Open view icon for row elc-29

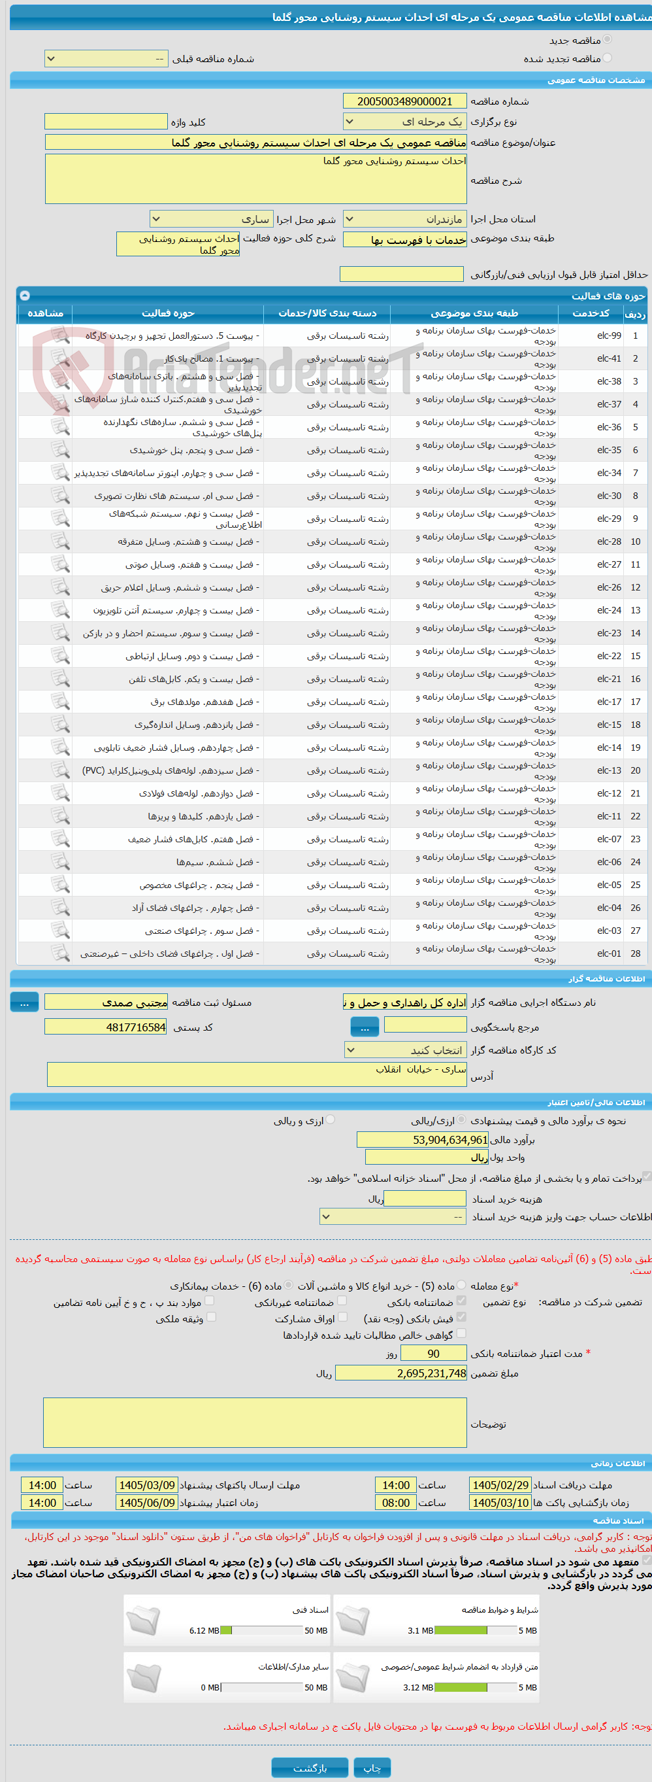point(61,518)
